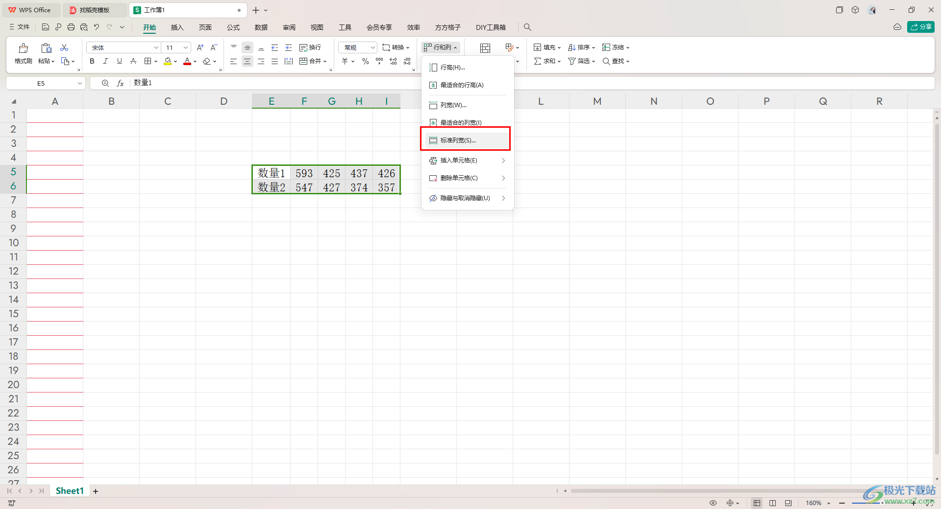
Task: Select Row Height (行高) menu item
Action: 468,68
